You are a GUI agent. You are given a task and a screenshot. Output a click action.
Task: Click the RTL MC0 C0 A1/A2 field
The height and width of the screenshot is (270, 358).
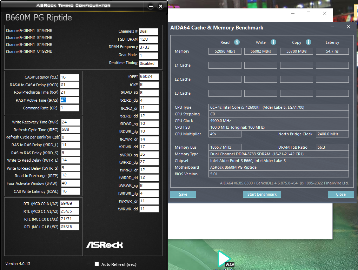[69, 204]
